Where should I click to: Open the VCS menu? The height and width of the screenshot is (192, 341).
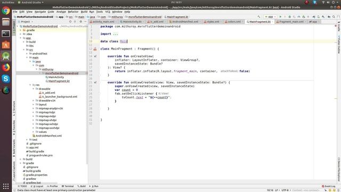coord(108,12)
